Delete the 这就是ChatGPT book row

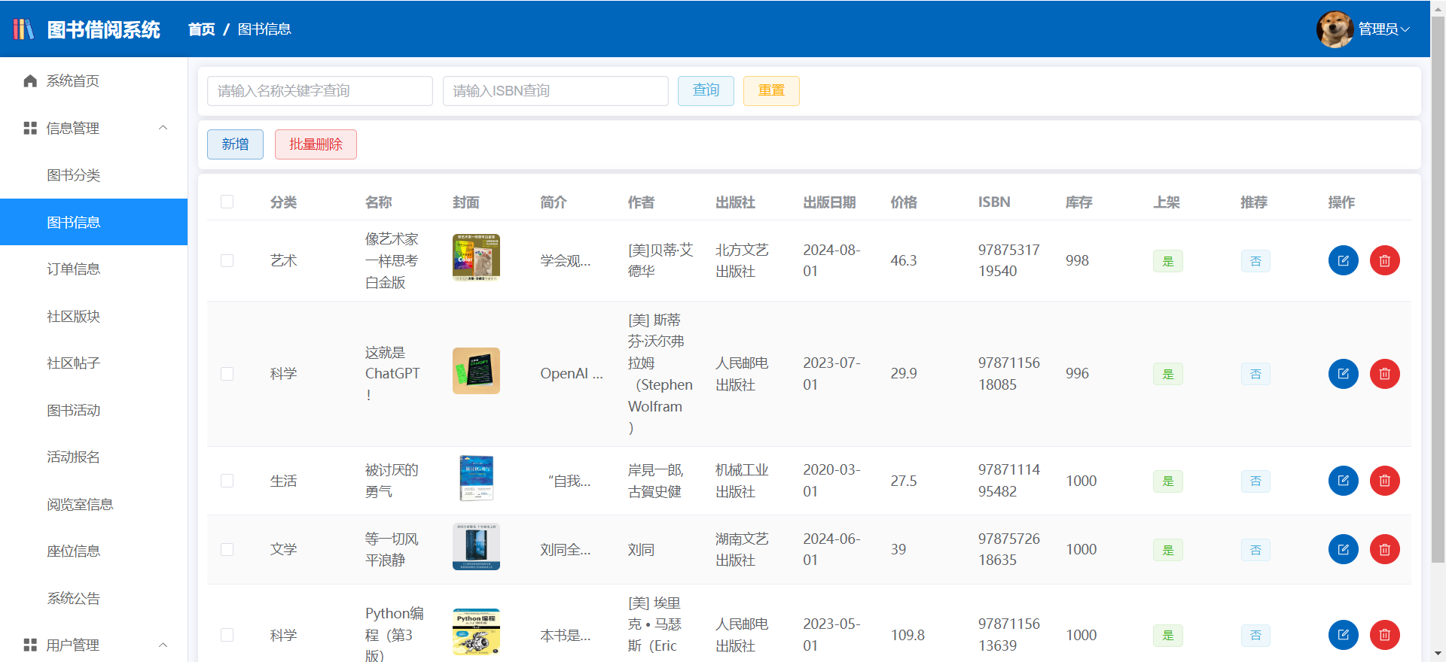pos(1384,374)
